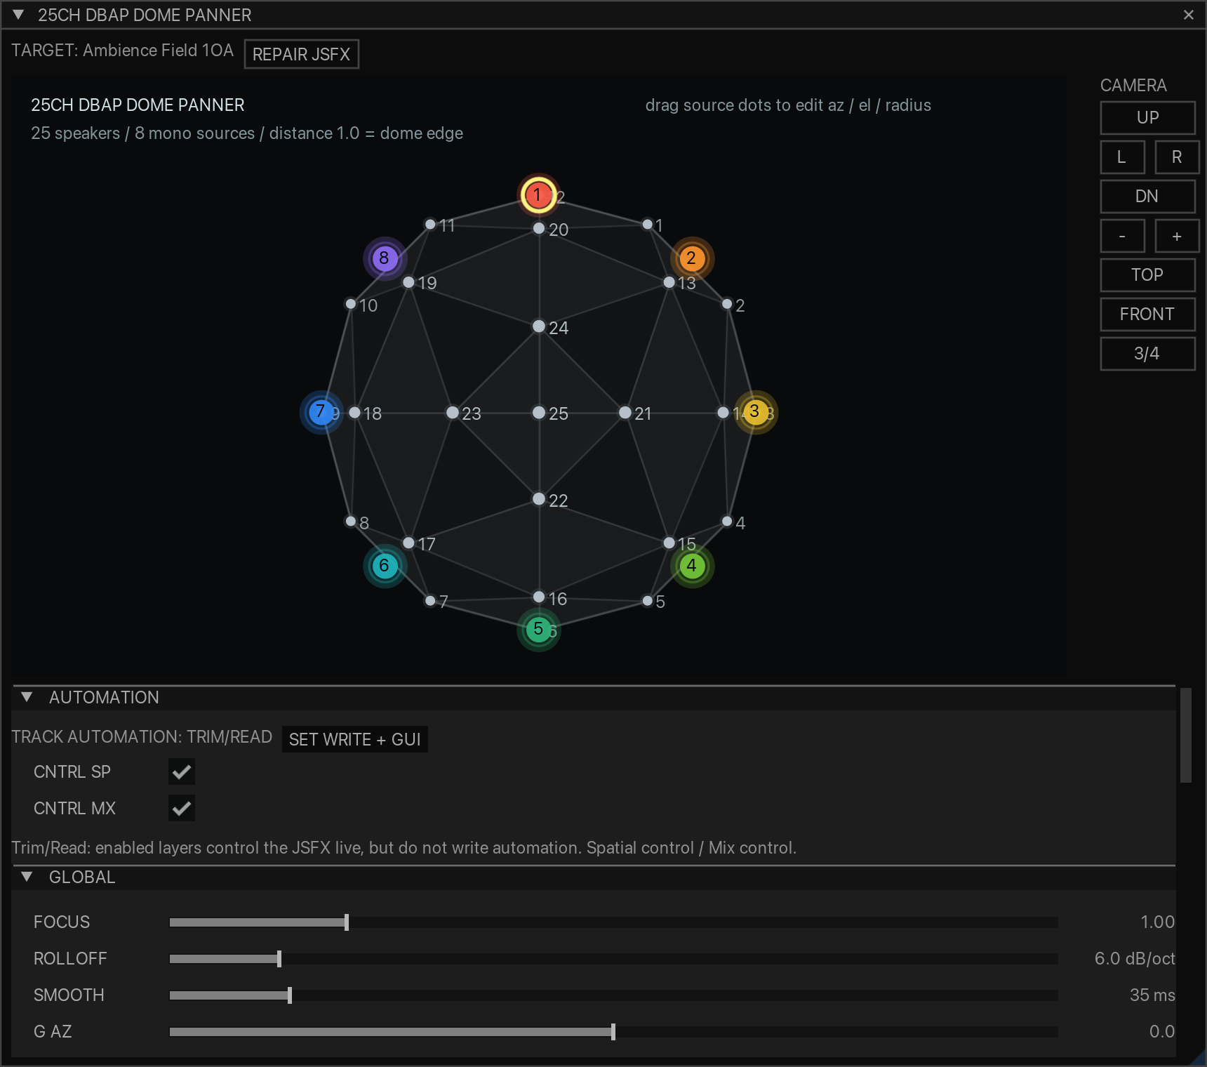Rotate camera right with R button
1207x1067 pixels.
pyautogui.click(x=1177, y=157)
